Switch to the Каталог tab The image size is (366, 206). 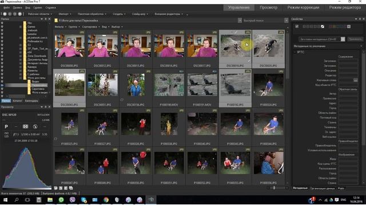coord(17,101)
